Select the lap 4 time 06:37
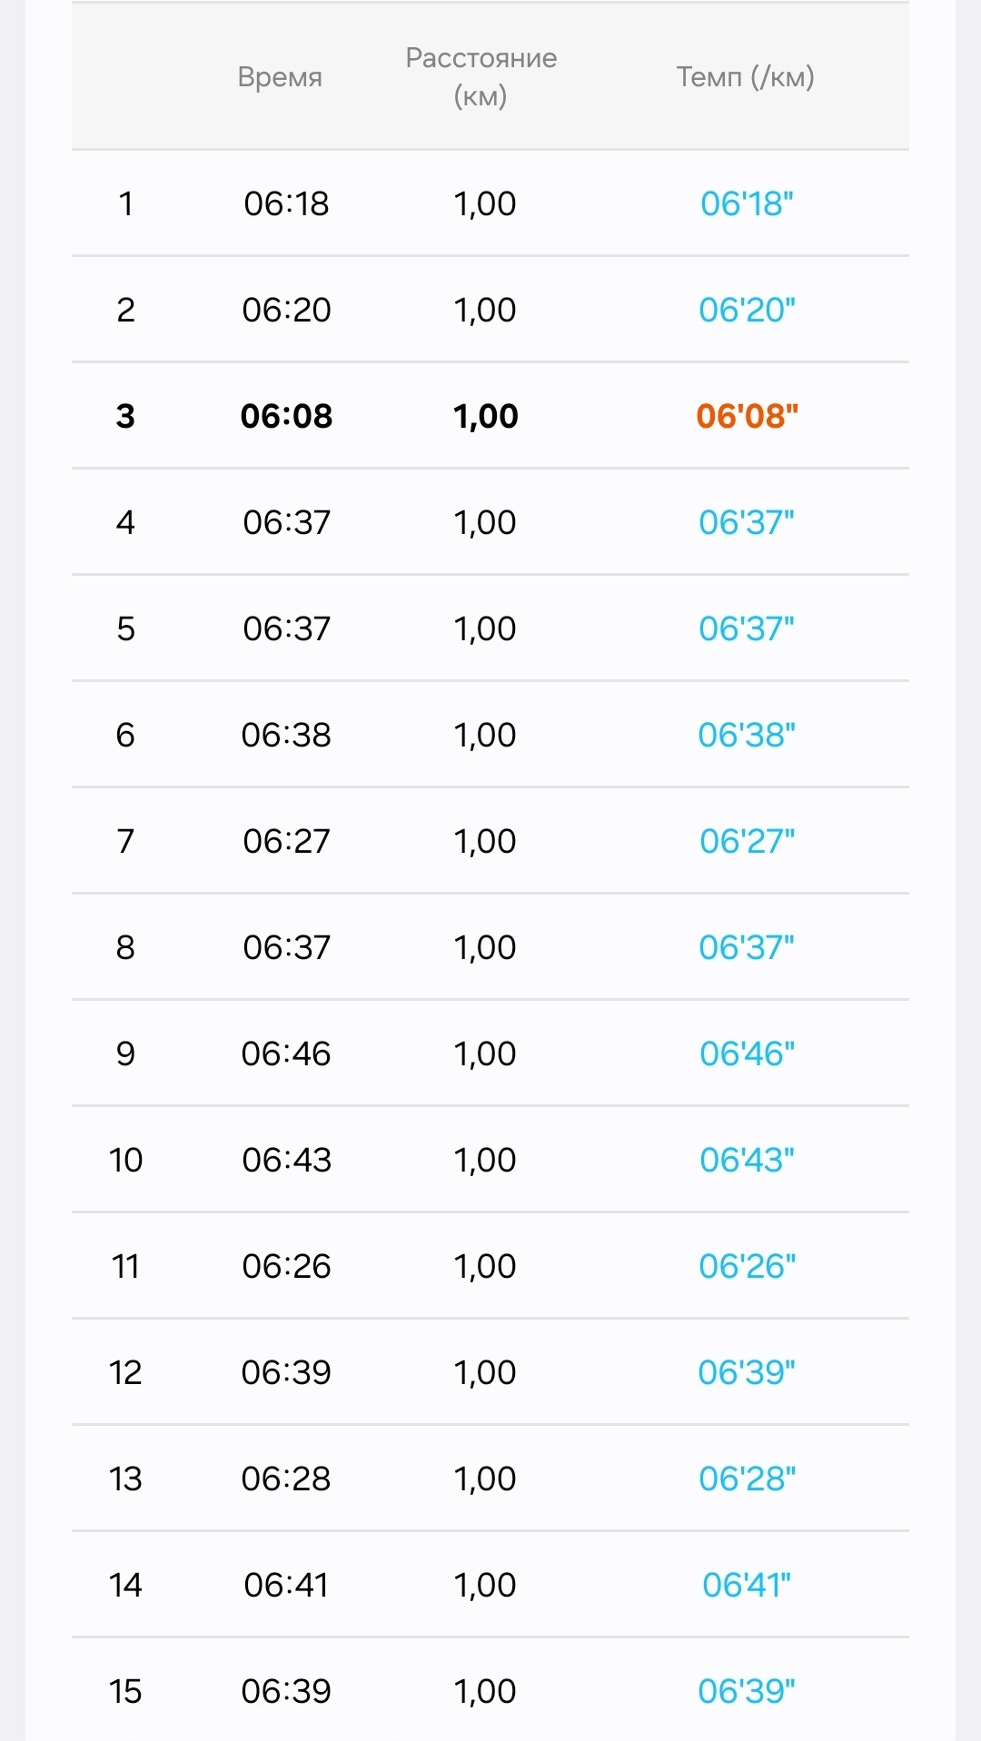This screenshot has height=1741, width=981. click(x=286, y=522)
